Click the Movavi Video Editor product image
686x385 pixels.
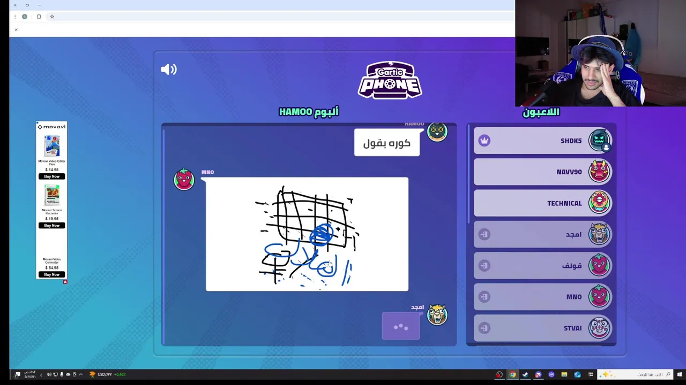click(x=52, y=145)
